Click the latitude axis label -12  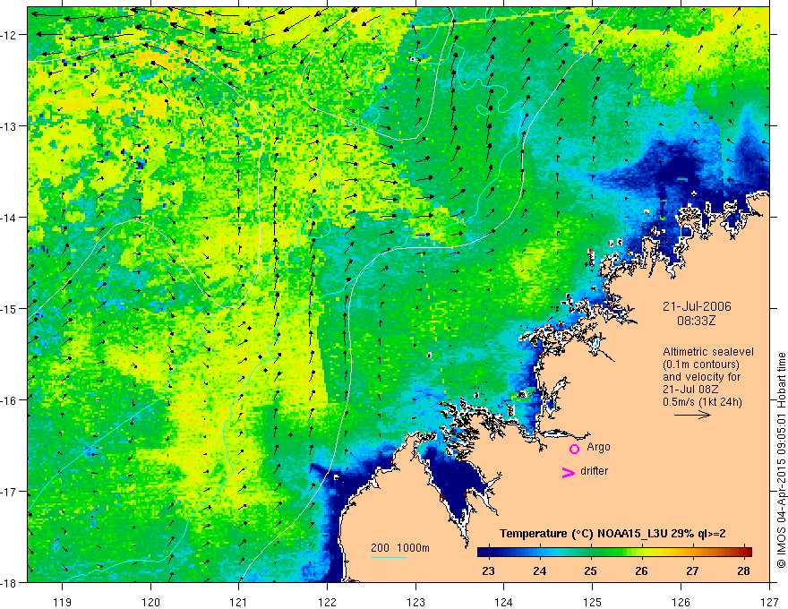pos(10,35)
